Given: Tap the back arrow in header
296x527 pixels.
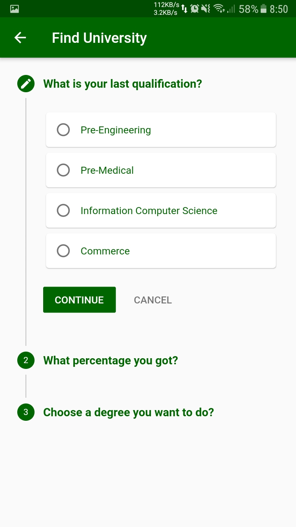Looking at the screenshot, I should point(20,38).
